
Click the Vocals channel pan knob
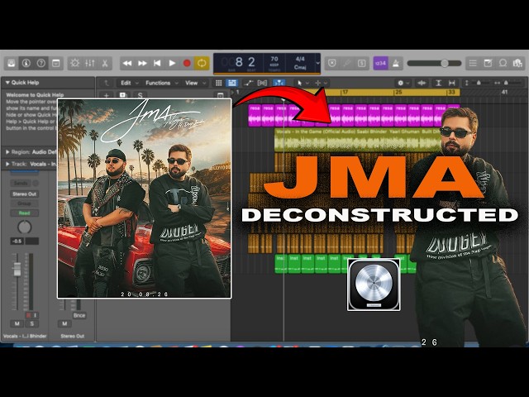[x=24, y=227]
